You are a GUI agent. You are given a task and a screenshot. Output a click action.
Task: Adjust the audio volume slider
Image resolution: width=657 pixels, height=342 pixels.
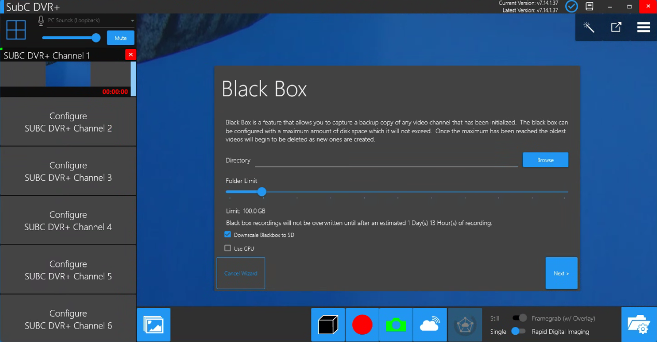[71, 37]
